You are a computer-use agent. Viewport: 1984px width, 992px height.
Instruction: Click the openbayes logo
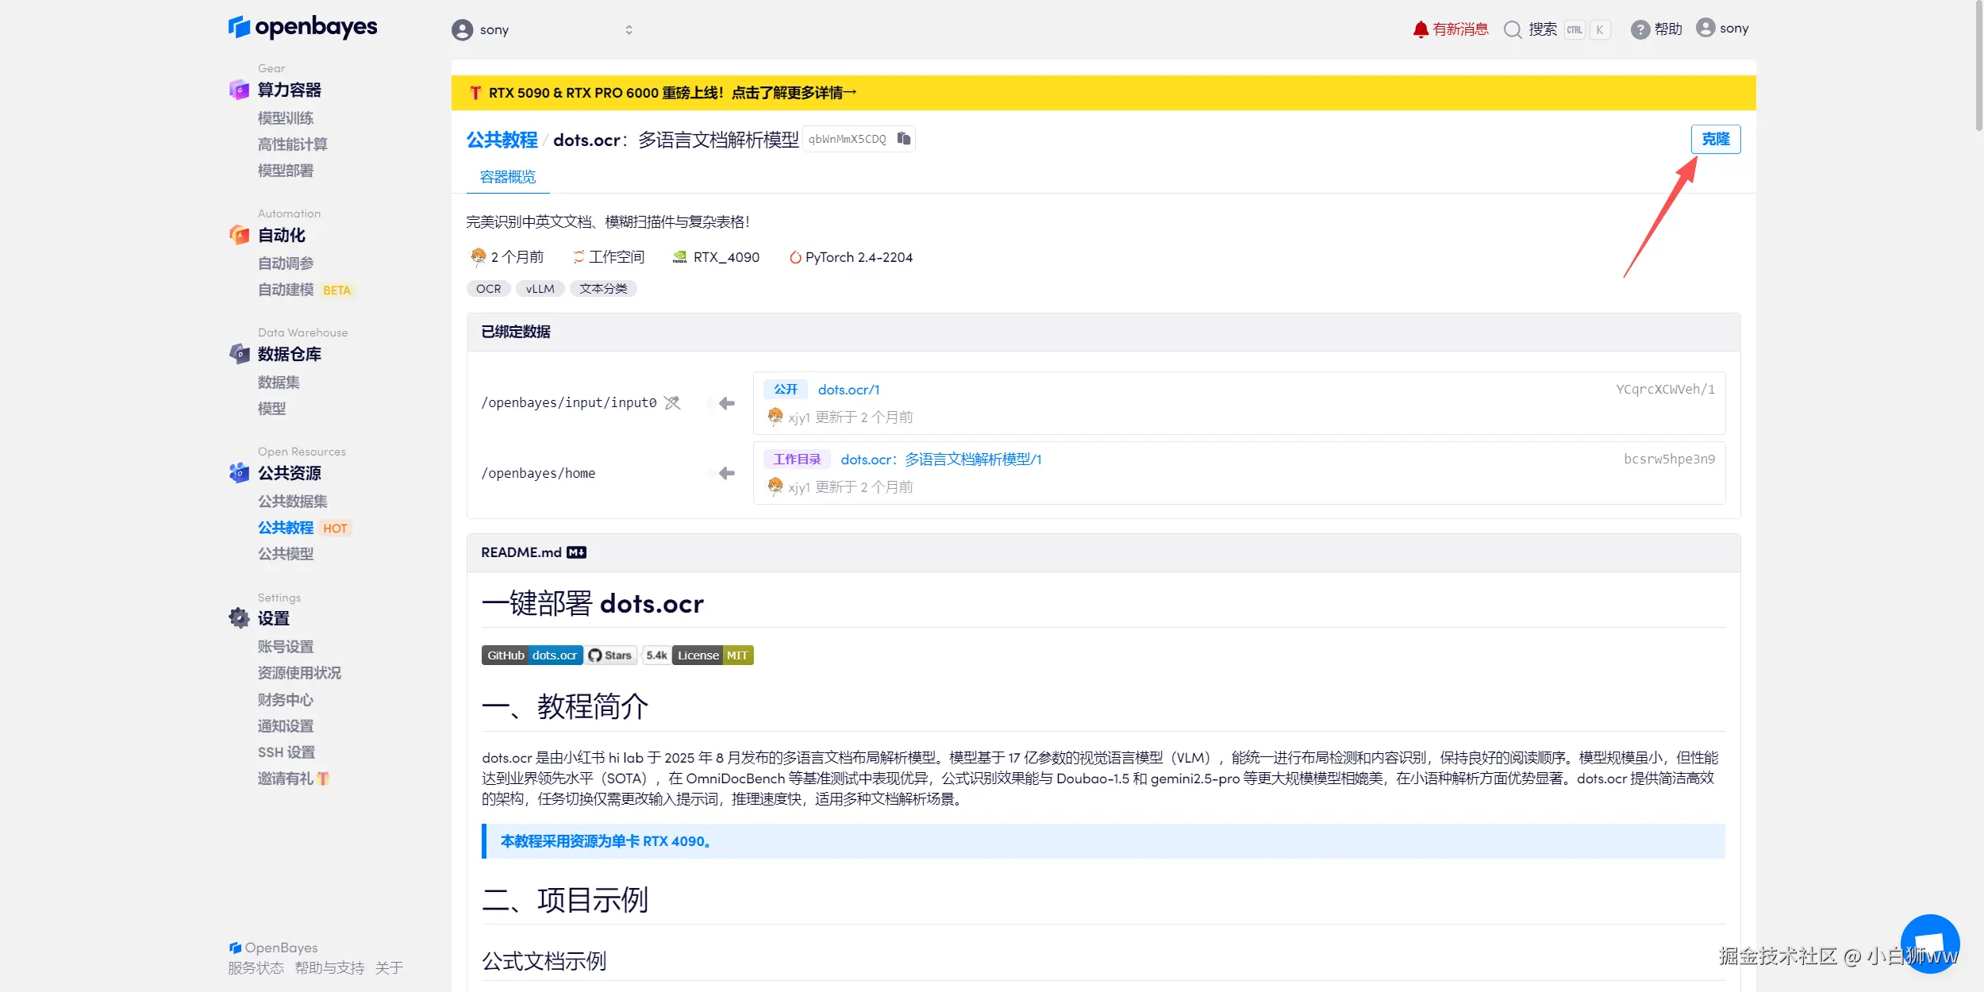pyautogui.click(x=302, y=27)
